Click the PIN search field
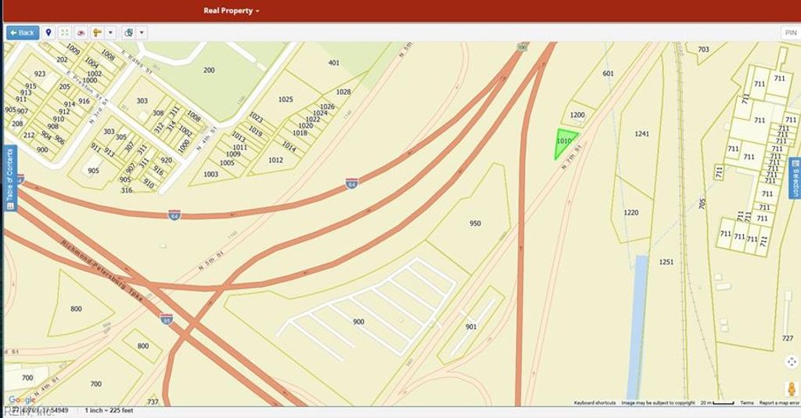 pyautogui.click(x=789, y=33)
